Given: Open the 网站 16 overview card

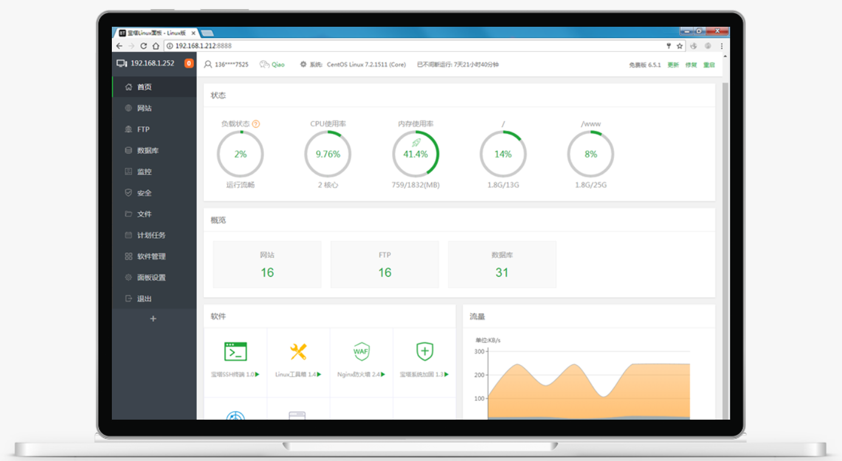Looking at the screenshot, I should [267, 265].
